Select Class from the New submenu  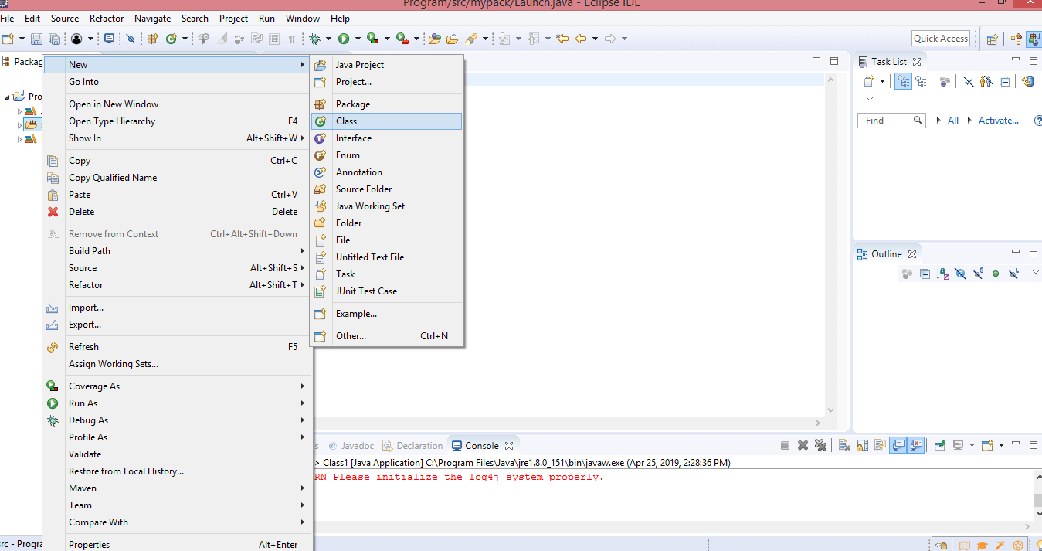pyautogui.click(x=346, y=121)
